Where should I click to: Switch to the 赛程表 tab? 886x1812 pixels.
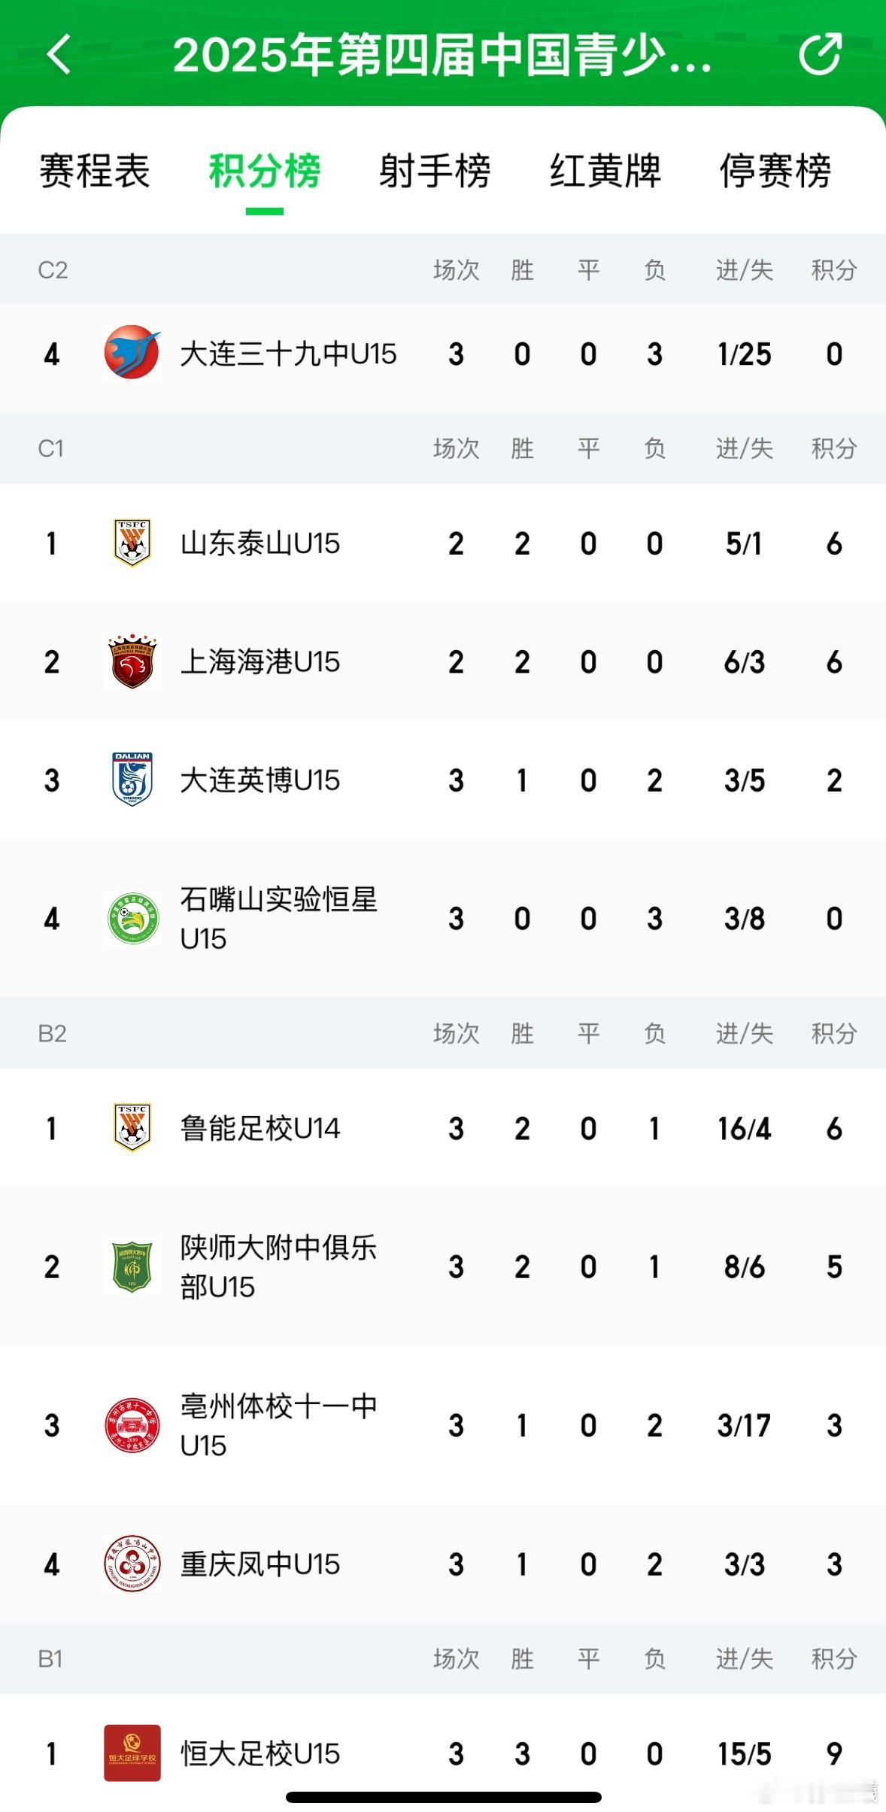[x=95, y=171]
